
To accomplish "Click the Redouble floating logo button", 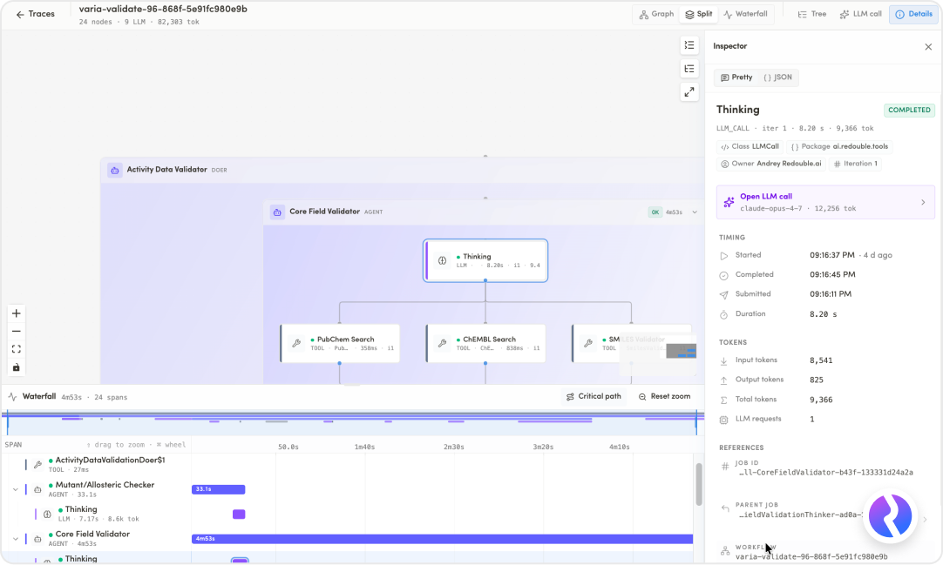I will 890,515.
